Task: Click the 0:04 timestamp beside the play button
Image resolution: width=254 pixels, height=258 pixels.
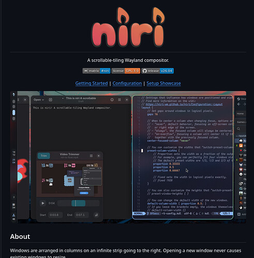Action: (52, 203)
